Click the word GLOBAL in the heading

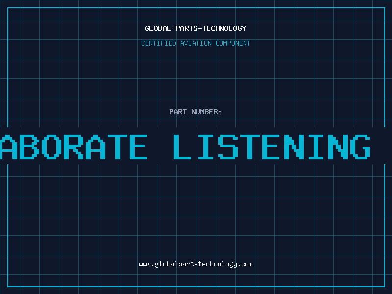tap(157, 28)
